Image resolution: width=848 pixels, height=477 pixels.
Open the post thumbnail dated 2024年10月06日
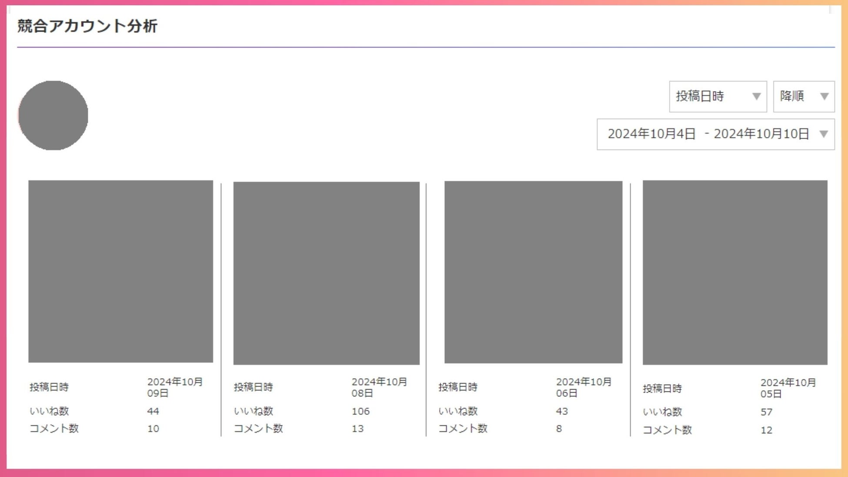click(x=533, y=272)
